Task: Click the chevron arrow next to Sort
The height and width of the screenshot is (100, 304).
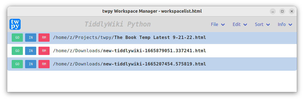Action: 268,25
